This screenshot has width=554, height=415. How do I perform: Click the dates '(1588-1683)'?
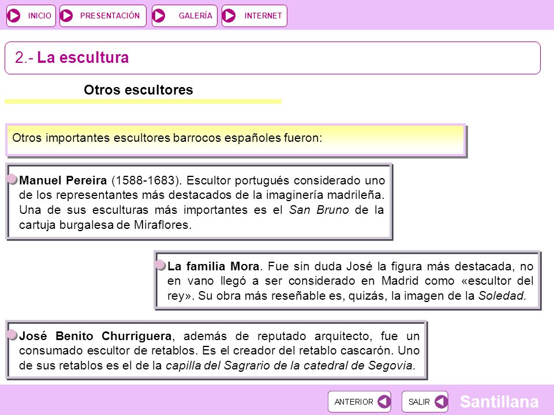(x=147, y=180)
